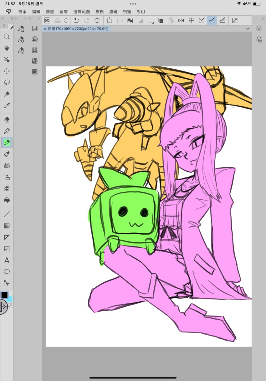Tap the three-dot multitasking control at top

tap(133, 4)
